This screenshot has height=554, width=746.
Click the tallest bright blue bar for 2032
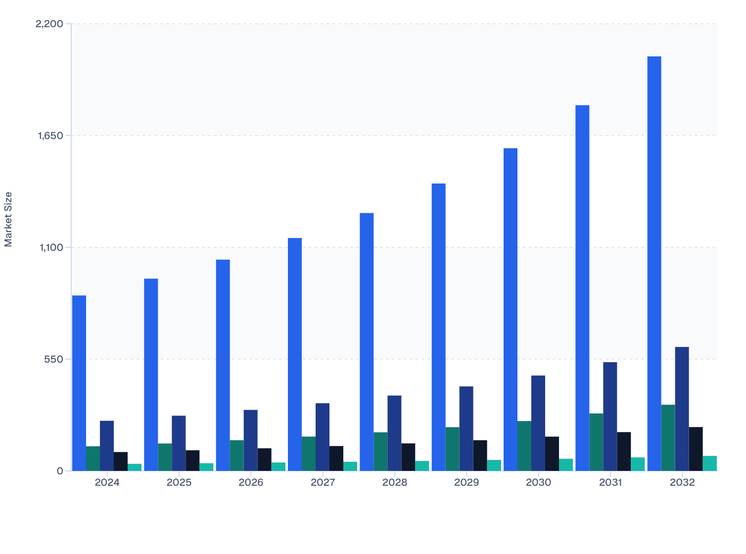(x=654, y=263)
